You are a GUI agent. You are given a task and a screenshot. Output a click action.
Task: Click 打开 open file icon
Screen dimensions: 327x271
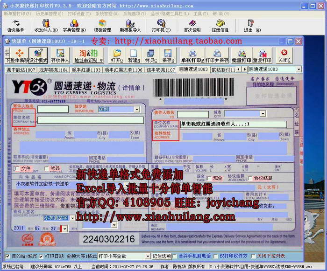117,56
